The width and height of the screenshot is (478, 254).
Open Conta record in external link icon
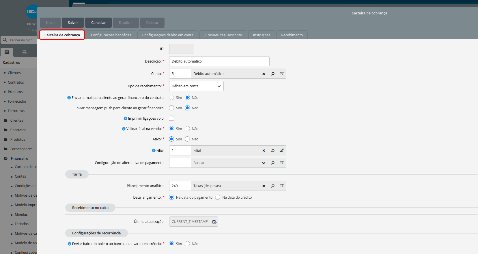pos(282,74)
